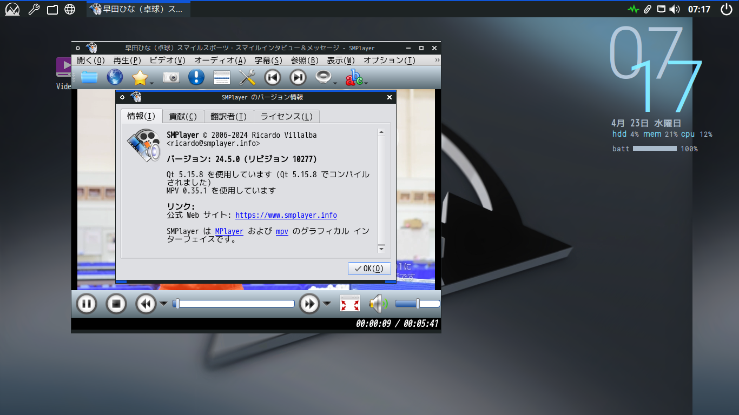
Task: Open the SMPlayer main window menu icon
Action: pyautogui.click(x=78, y=48)
